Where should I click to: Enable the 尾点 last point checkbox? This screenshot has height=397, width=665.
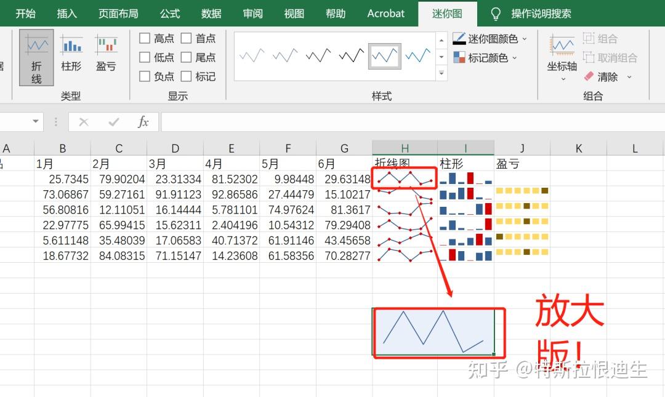(186, 57)
